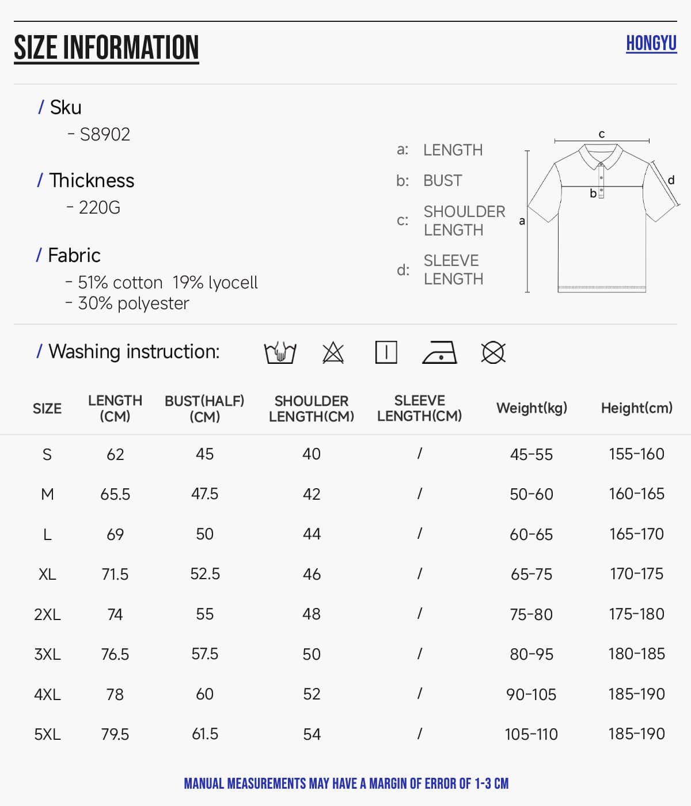691x806 pixels.
Task: Select the XL size row label
Action: 47,574
